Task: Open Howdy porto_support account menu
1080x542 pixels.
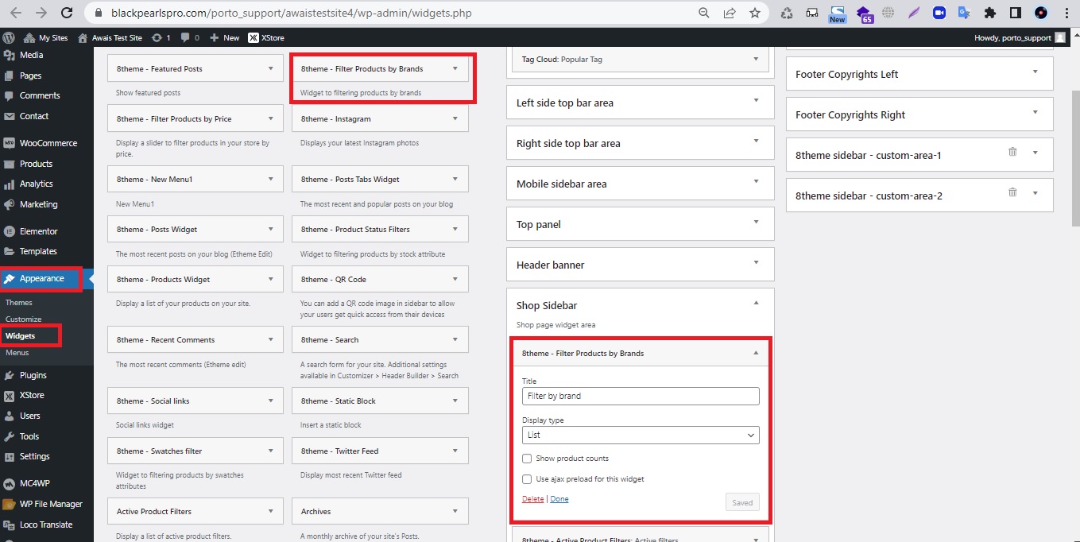Action: (x=1020, y=37)
